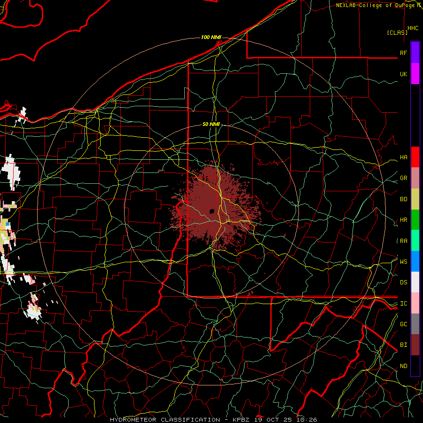Click the black radar site dot at center
The width and height of the screenshot is (423, 423).
212,211
